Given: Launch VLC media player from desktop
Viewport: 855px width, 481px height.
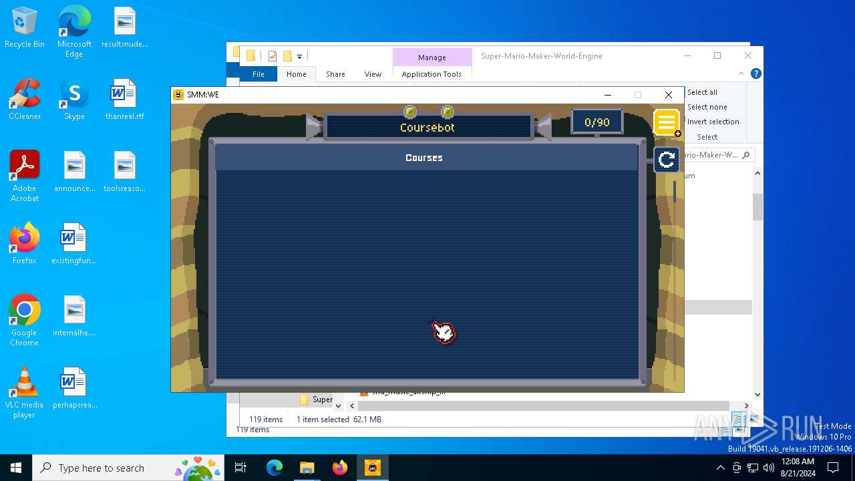Looking at the screenshot, I should point(25,393).
